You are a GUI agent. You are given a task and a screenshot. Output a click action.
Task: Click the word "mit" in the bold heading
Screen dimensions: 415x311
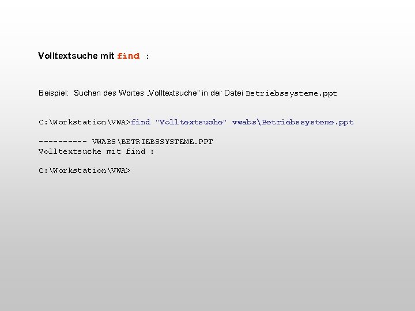point(107,55)
